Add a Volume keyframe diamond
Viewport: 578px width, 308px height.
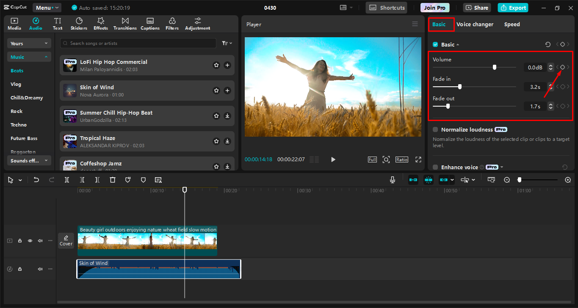pos(562,67)
